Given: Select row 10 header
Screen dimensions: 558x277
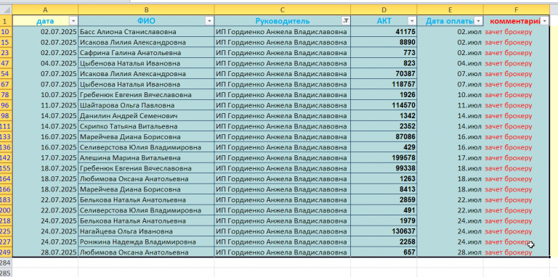Looking at the screenshot, I should pos(6,32).
